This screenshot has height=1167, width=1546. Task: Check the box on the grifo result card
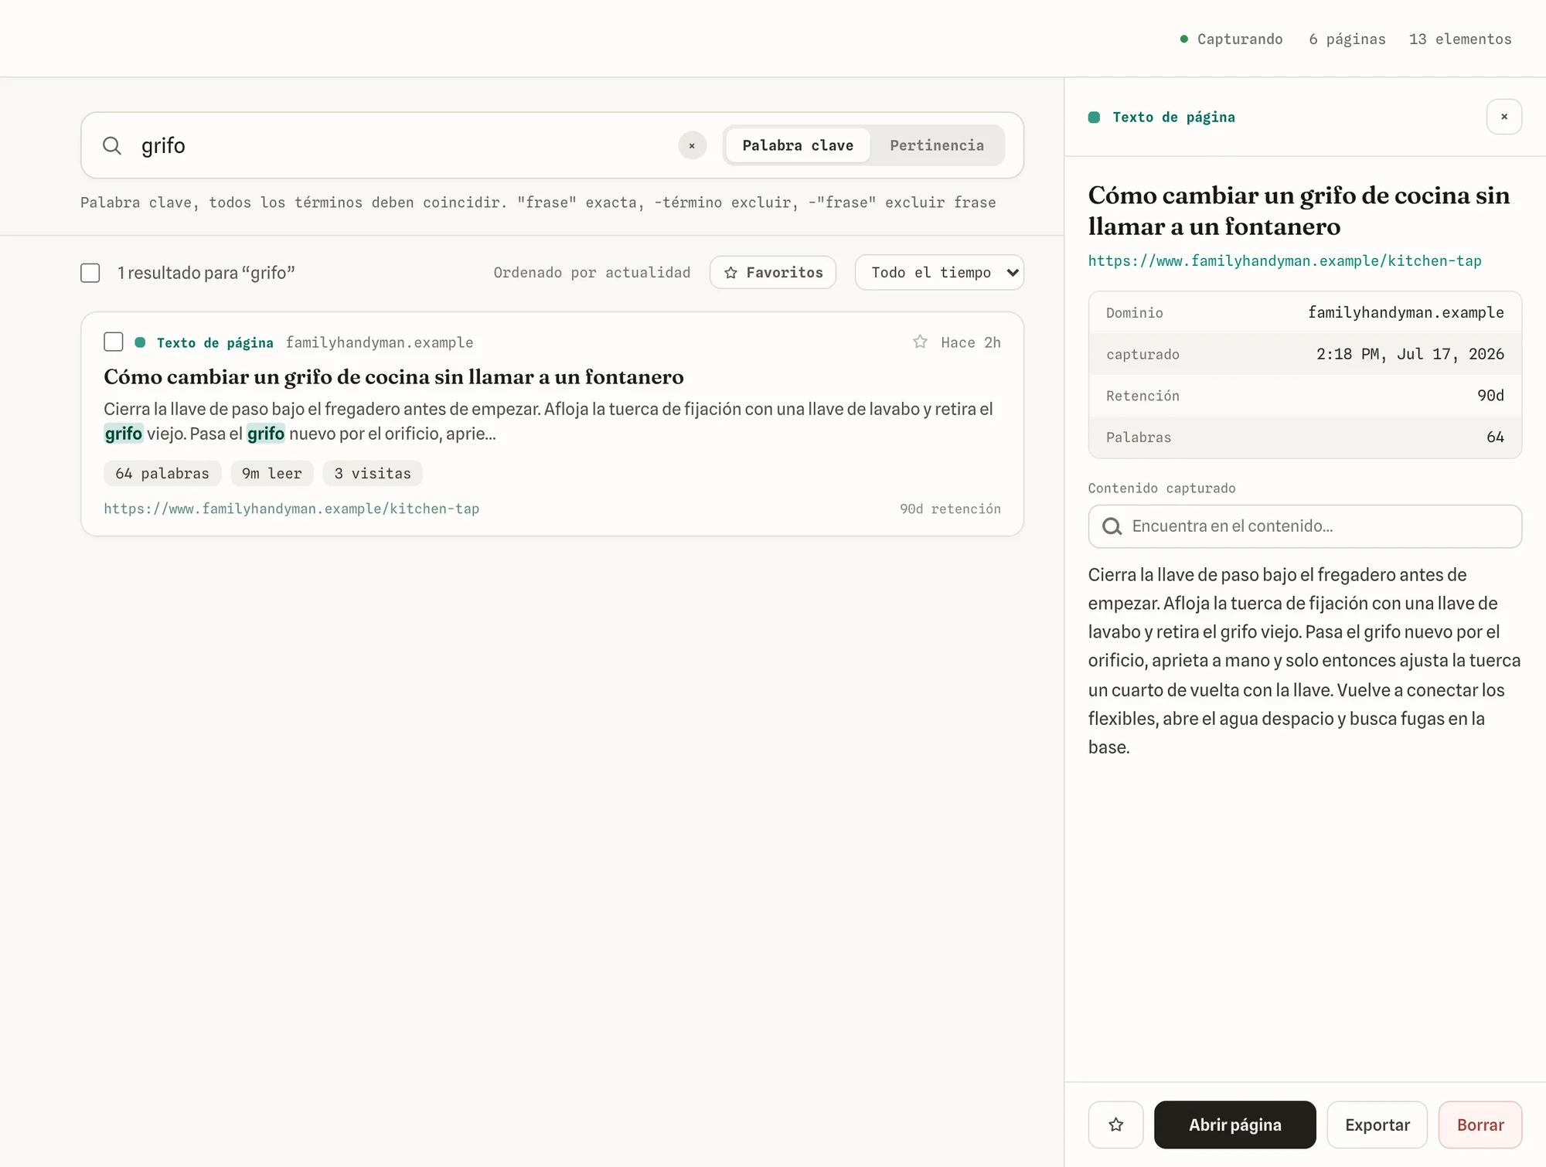(x=114, y=342)
